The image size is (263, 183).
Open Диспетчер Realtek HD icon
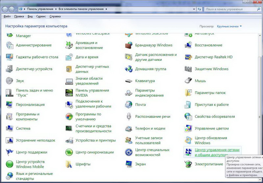click(x=188, y=57)
